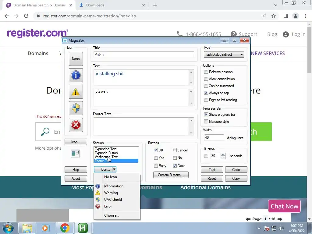Decrease timeout seconds with down spinner

pyautogui.click(x=223, y=157)
